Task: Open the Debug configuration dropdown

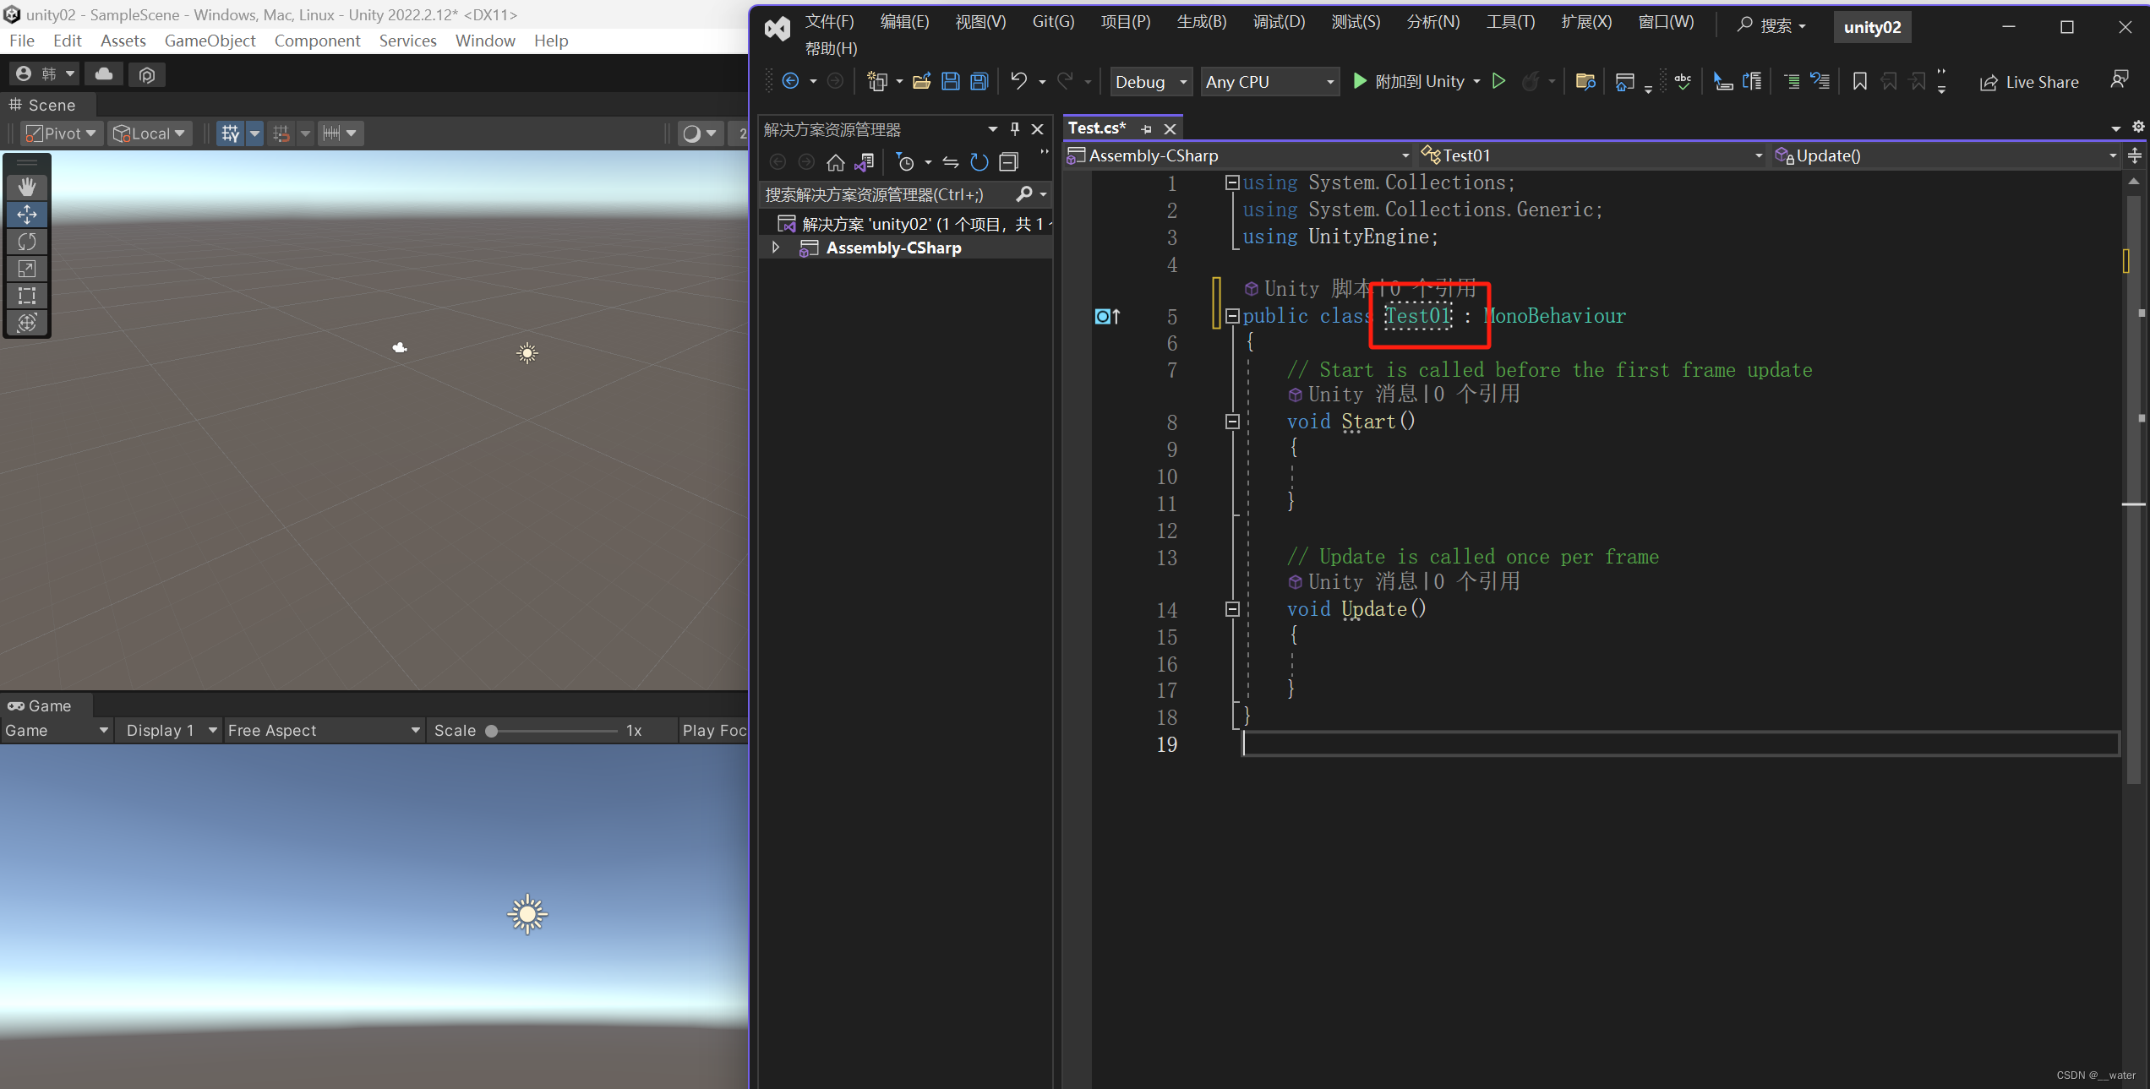Action: pyautogui.click(x=1150, y=81)
